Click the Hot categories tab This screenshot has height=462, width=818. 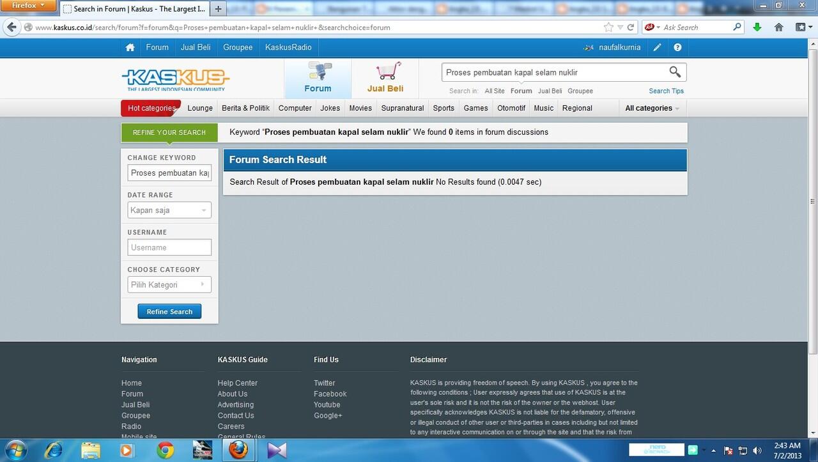coord(151,108)
